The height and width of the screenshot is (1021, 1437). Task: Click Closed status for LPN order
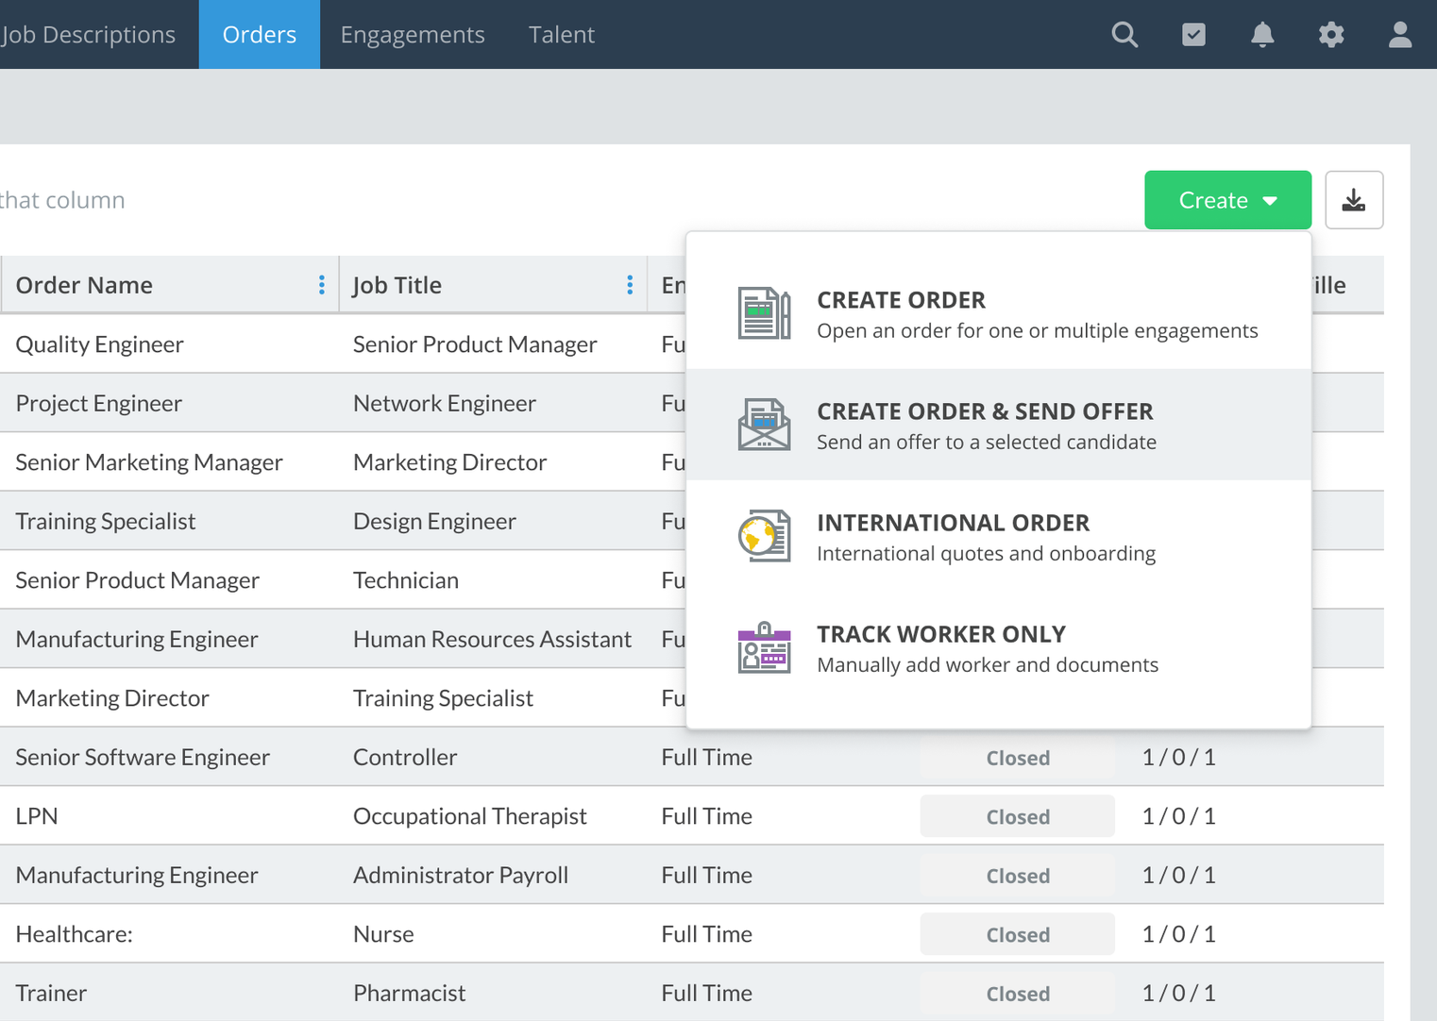[x=1018, y=816]
